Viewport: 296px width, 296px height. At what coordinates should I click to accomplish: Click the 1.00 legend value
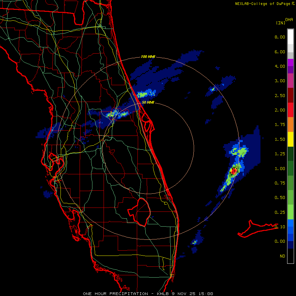coord(280,169)
